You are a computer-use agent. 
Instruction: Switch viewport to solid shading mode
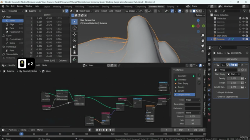pos(194,11)
